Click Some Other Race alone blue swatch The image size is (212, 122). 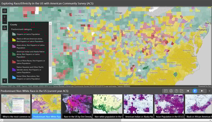click(14, 77)
